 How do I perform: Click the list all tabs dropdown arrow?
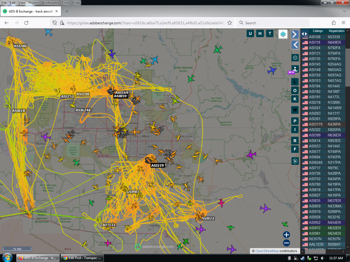pyautogui.click(x=345, y=11)
